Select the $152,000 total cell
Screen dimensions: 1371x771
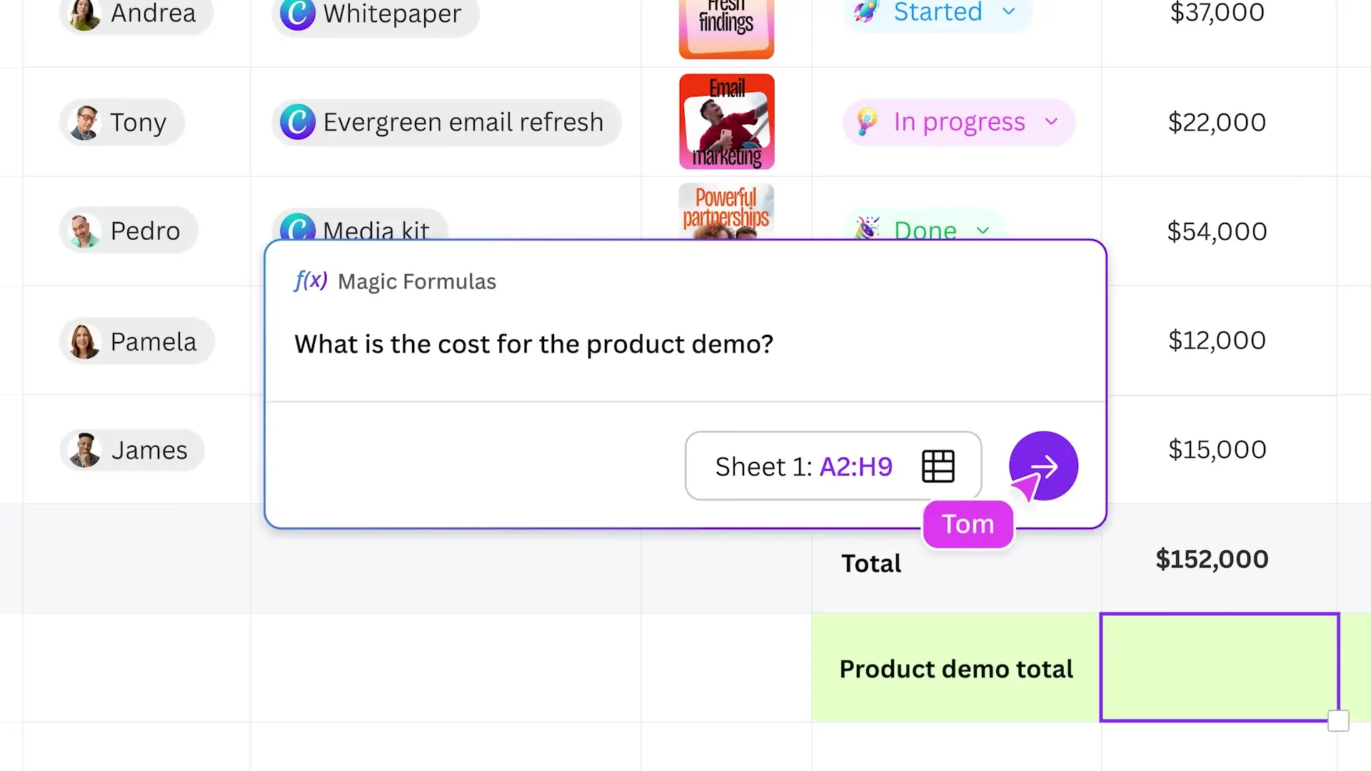[x=1218, y=559]
